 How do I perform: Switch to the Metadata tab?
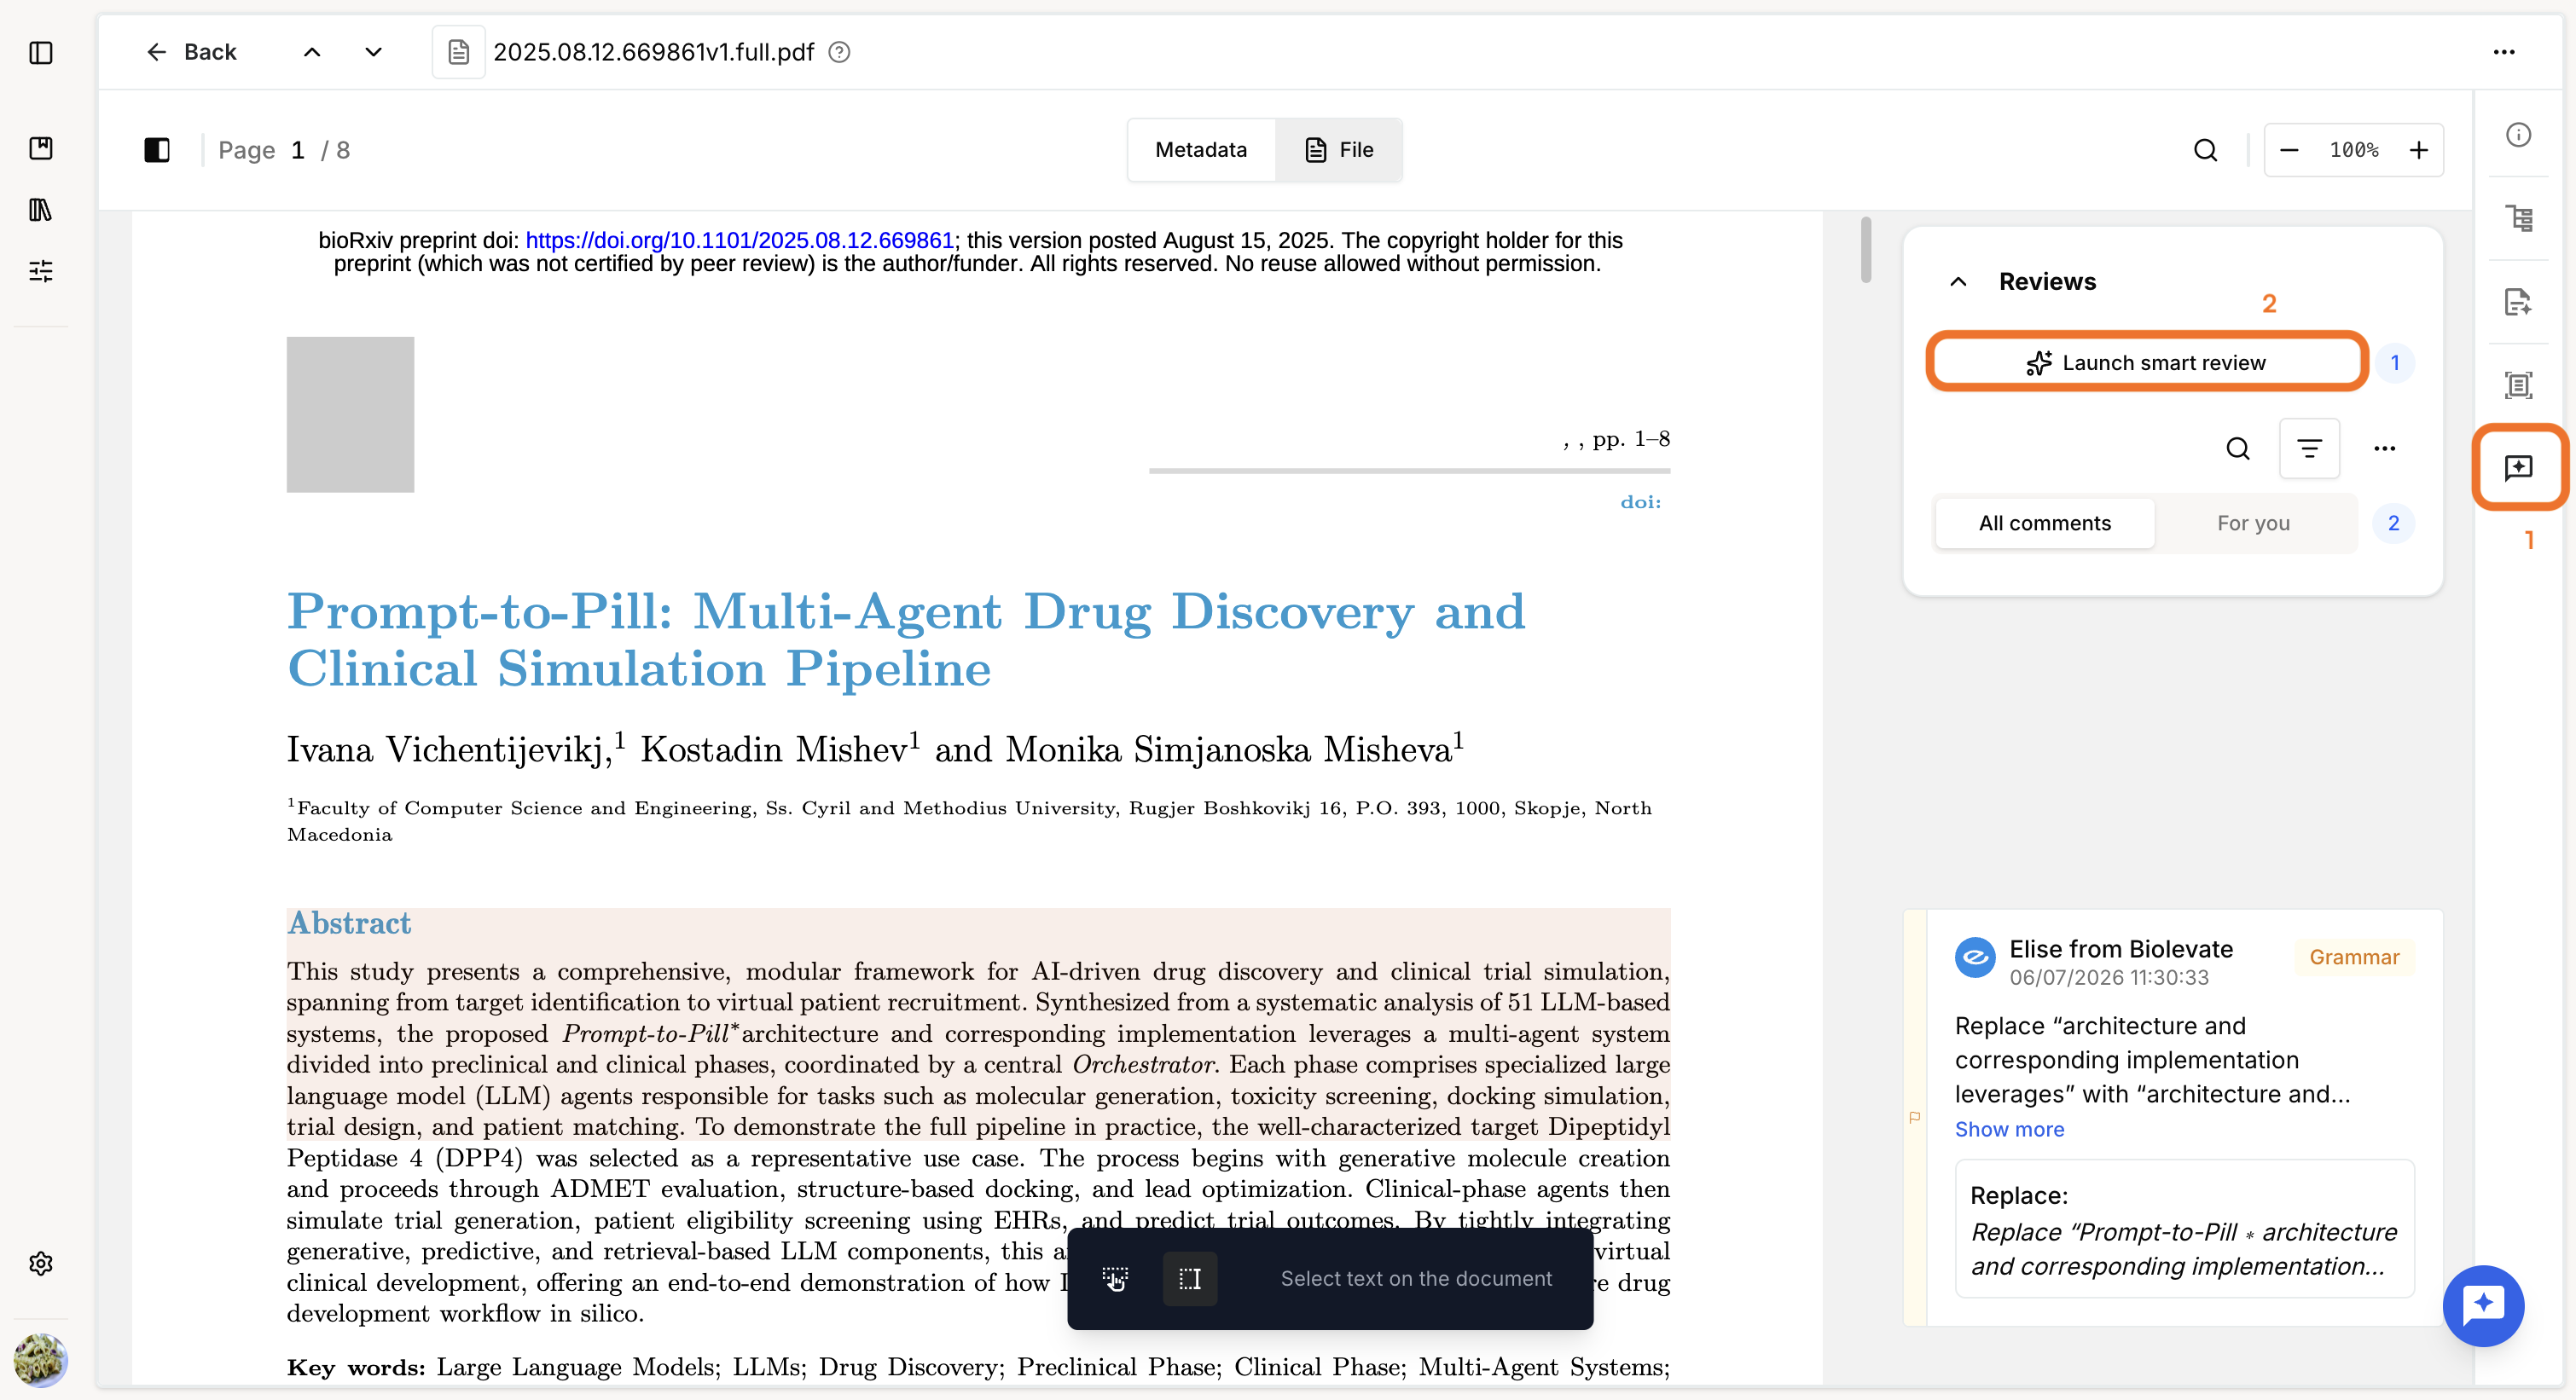pos(1200,150)
